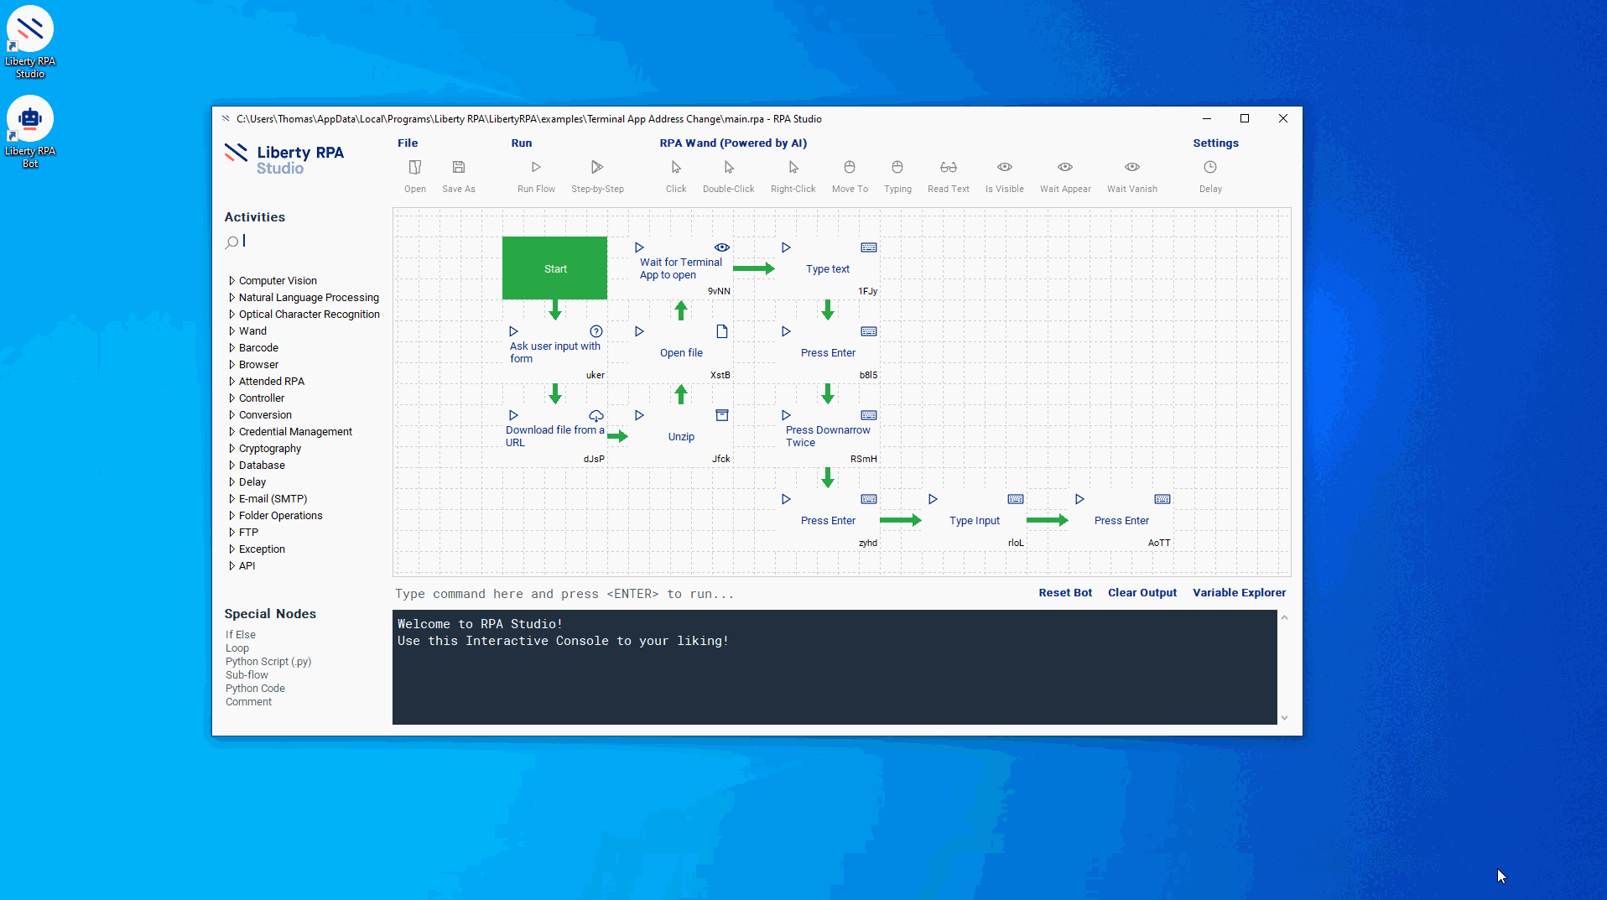Image resolution: width=1607 pixels, height=900 pixels.
Task: Click the Wait Appear eye icon
Action: [1064, 168]
